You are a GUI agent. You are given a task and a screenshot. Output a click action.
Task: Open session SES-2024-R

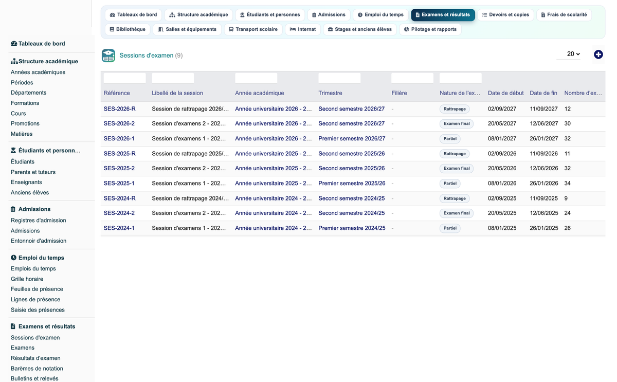tap(120, 198)
